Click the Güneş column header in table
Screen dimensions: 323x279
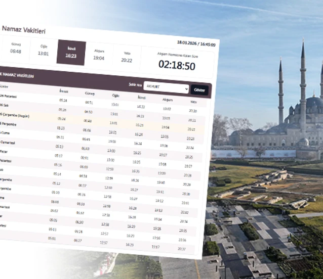89,94
